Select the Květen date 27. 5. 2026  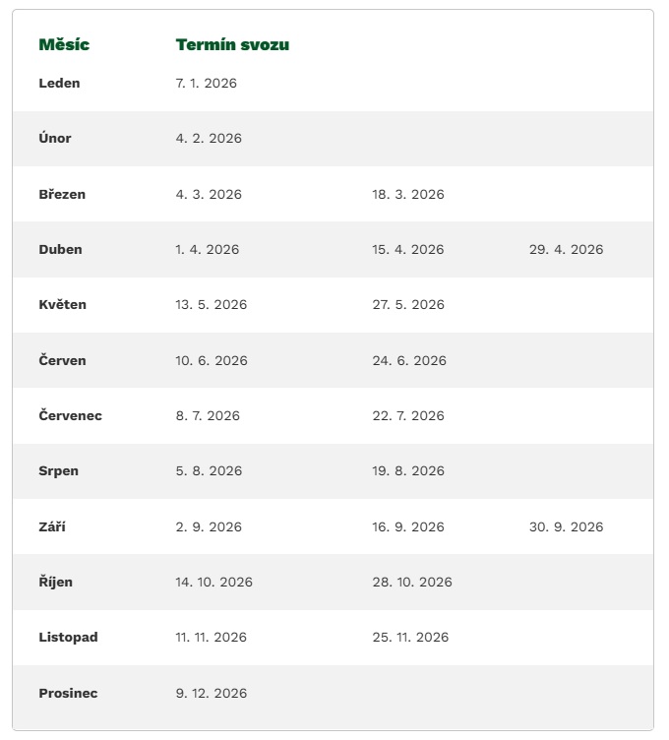tap(409, 305)
